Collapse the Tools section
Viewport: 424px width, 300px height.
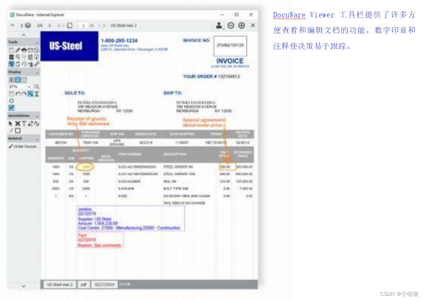[37, 42]
